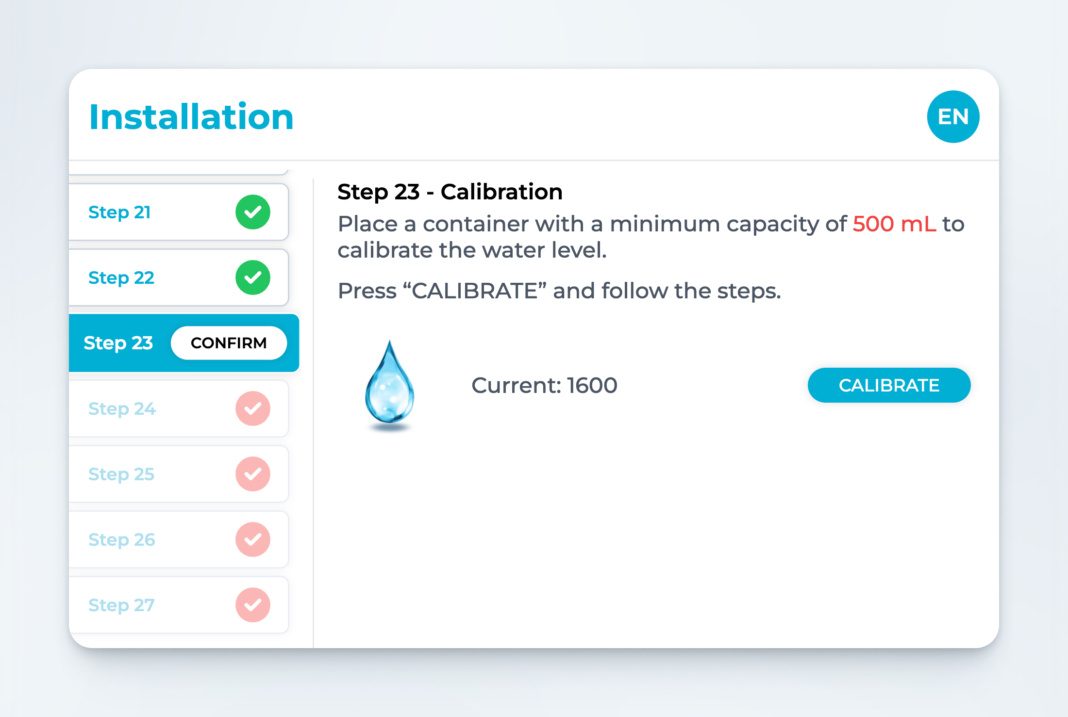Click the red 500 mL text

click(894, 224)
